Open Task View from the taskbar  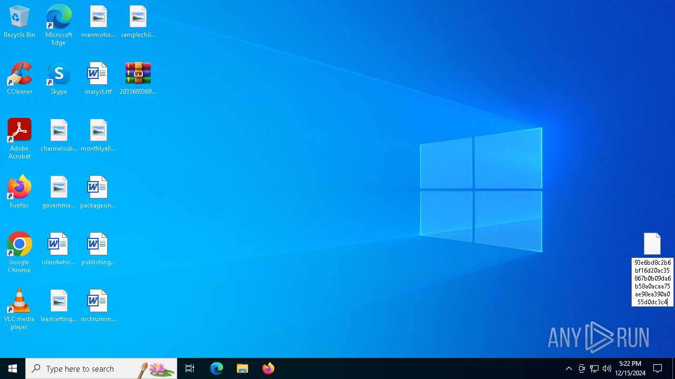pos(190,368)
